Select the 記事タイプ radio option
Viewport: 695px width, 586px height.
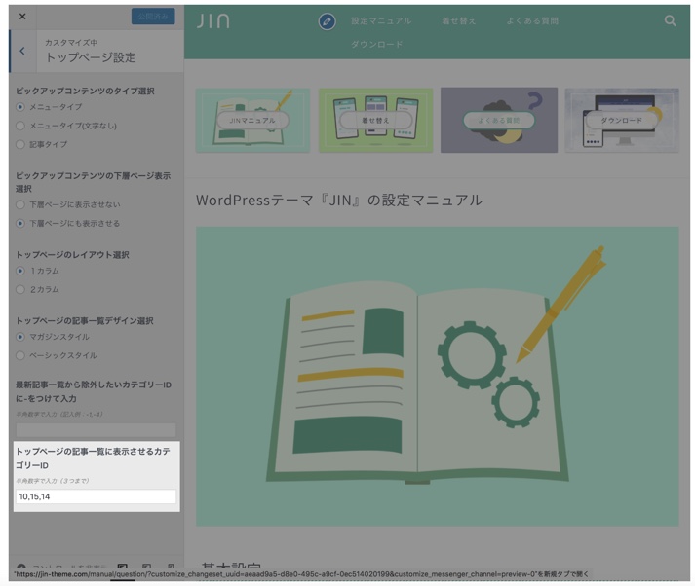click(x=20, y=144)
